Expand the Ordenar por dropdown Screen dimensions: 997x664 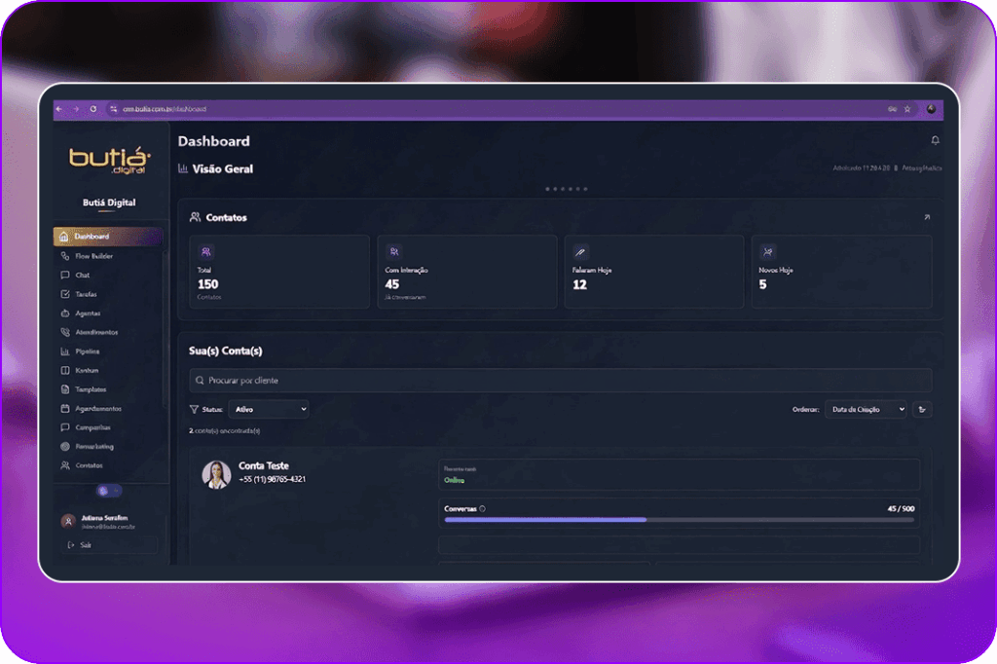pyautogui.click(x=865, y=410)
